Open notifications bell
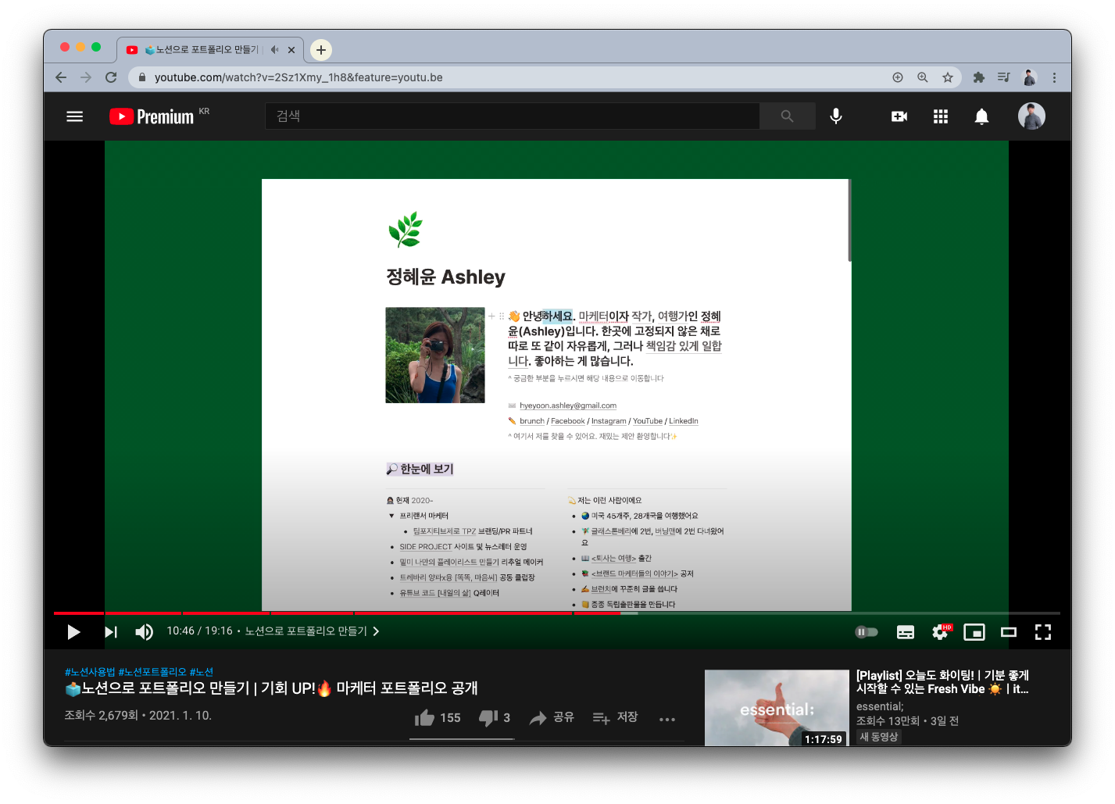 pyautogui.click(x=981, y=116)
